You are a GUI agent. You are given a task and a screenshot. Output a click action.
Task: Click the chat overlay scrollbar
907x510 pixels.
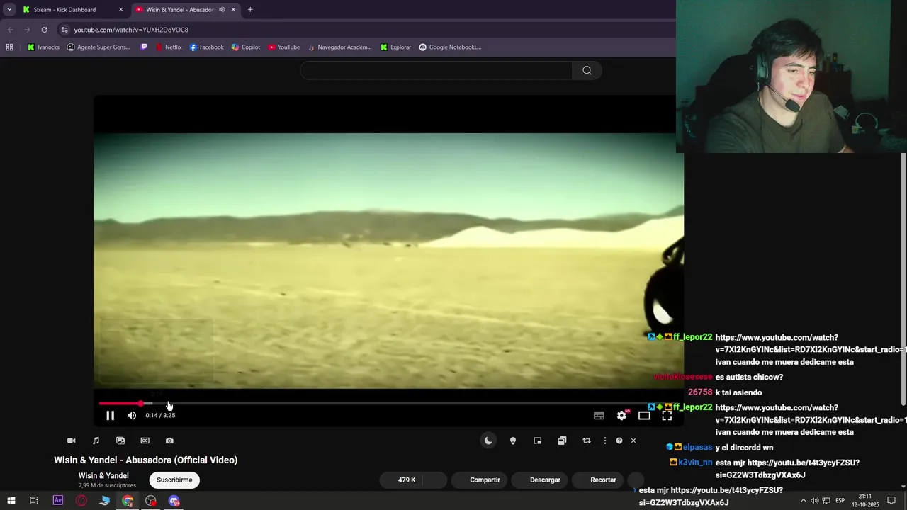click(903, 278)
